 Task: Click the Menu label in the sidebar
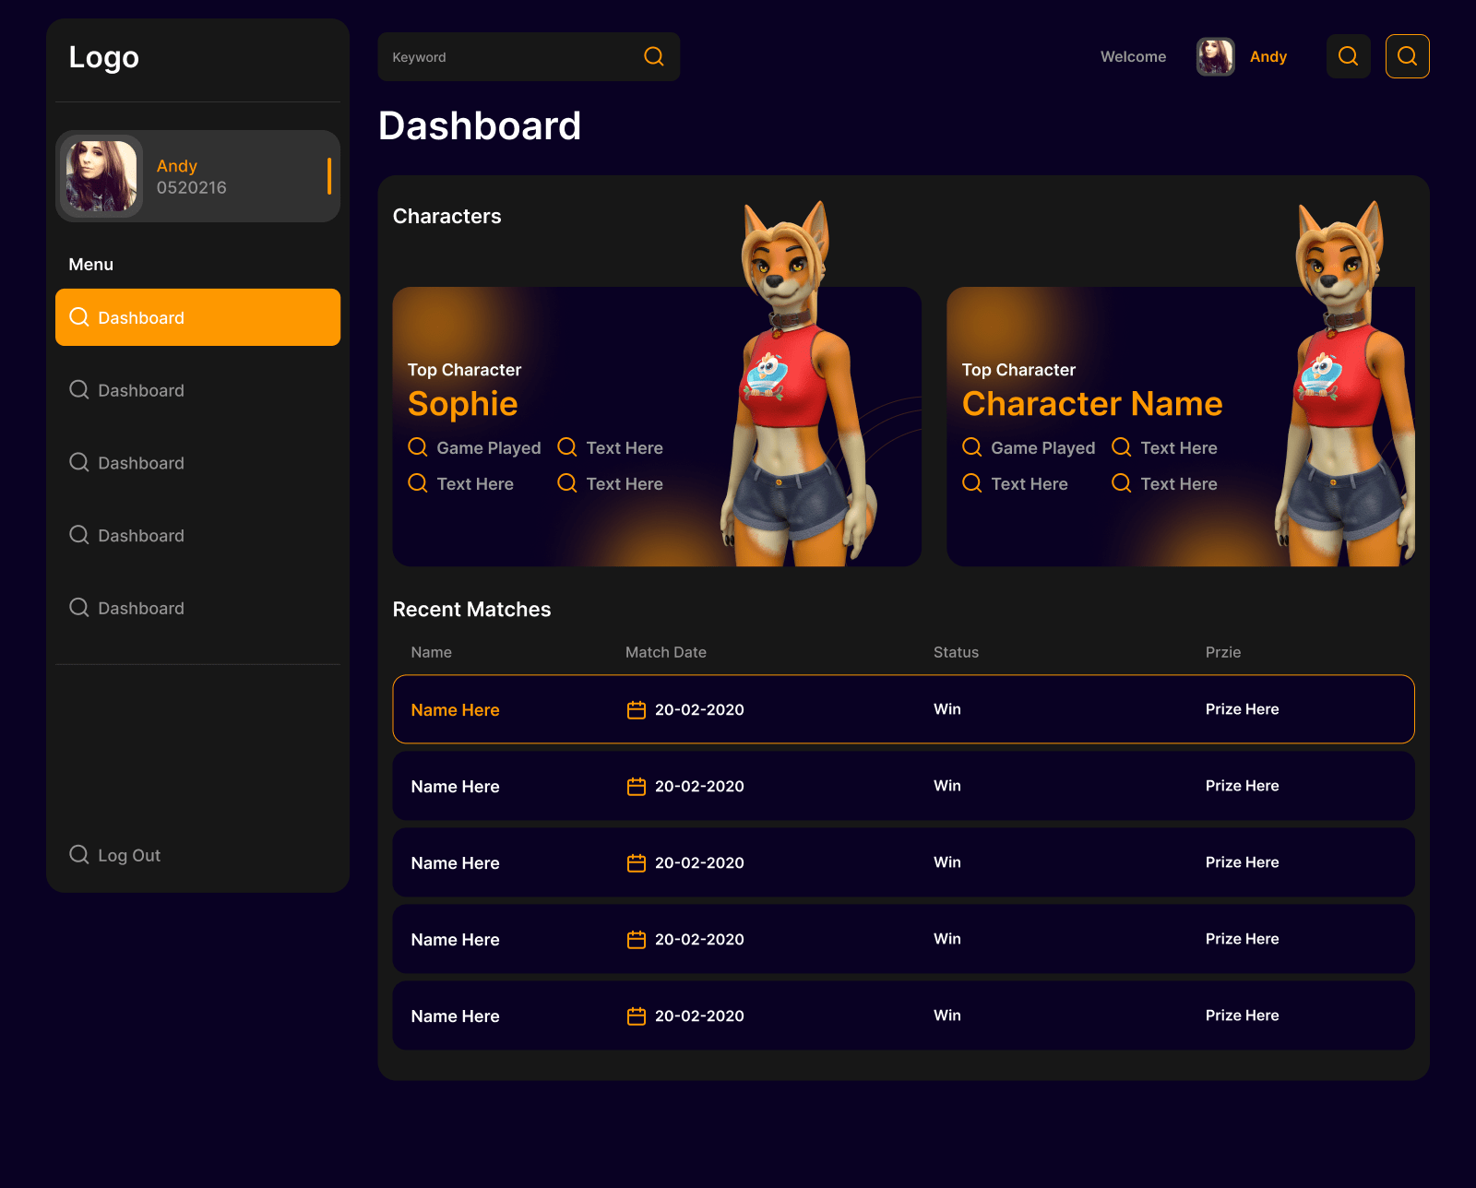(91, 265)
